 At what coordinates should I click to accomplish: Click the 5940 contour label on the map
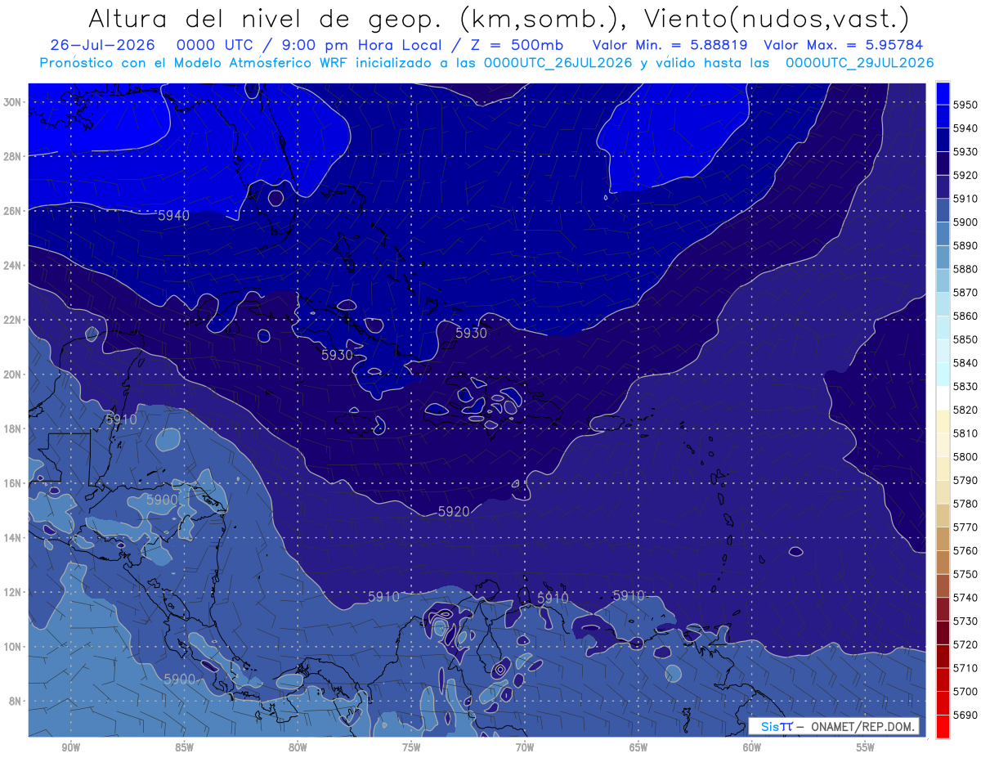click(173, 215)
